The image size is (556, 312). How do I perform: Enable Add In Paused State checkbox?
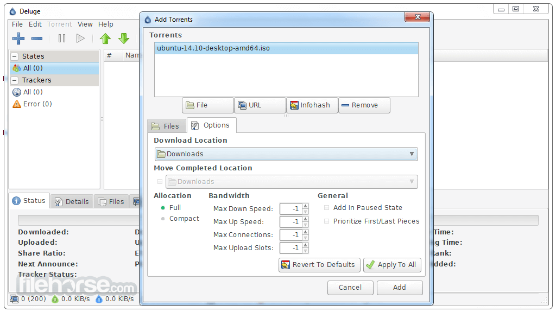(326, 208)
